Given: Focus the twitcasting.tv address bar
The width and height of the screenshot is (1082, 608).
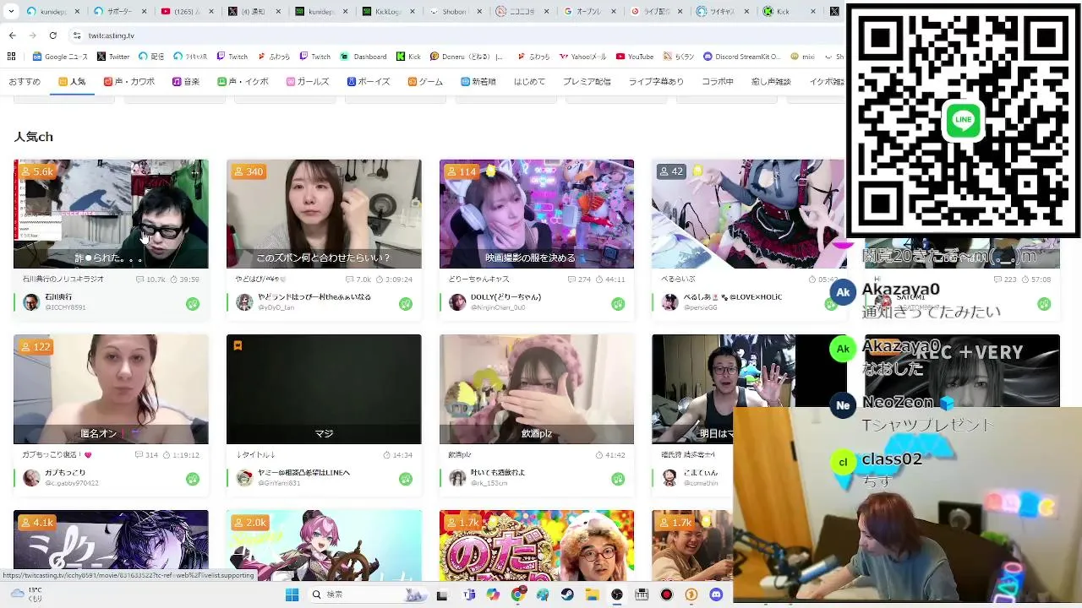Looking at the screenshot, I should coord(456,35).
